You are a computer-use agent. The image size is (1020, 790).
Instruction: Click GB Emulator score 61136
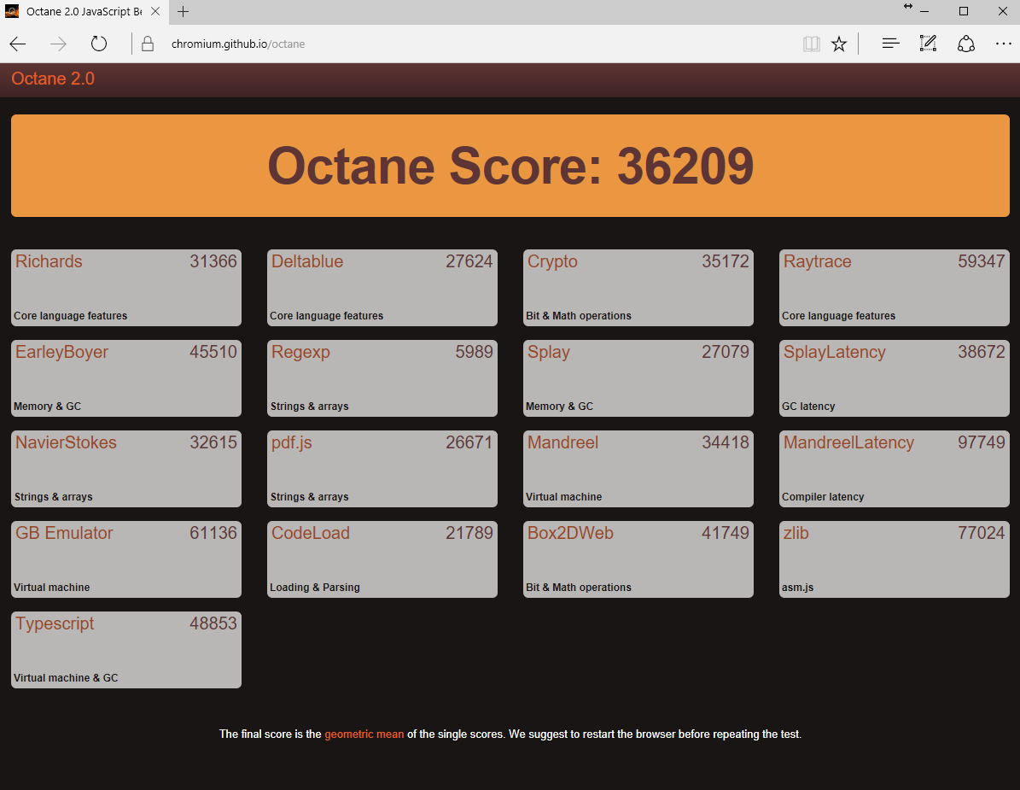(213, 533)
